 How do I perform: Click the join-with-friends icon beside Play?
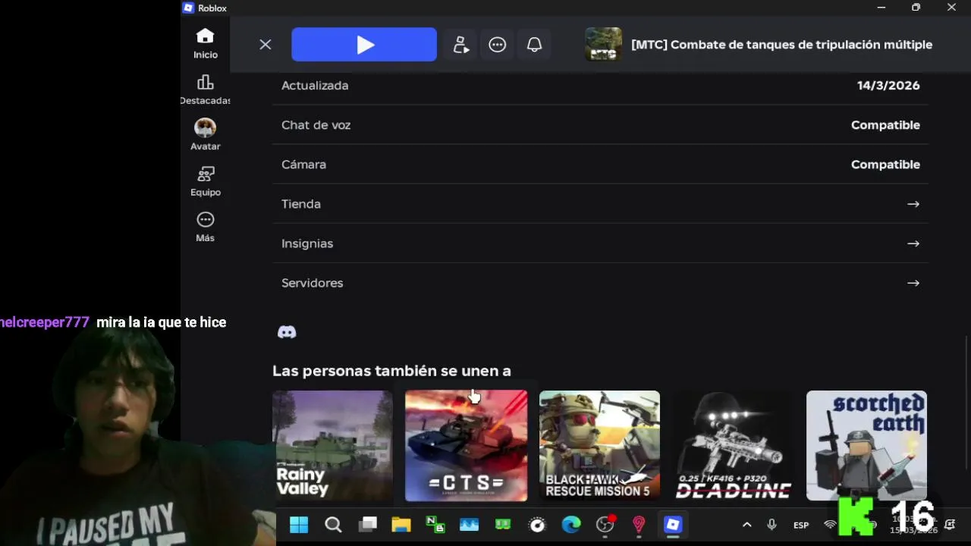[460, 45]
